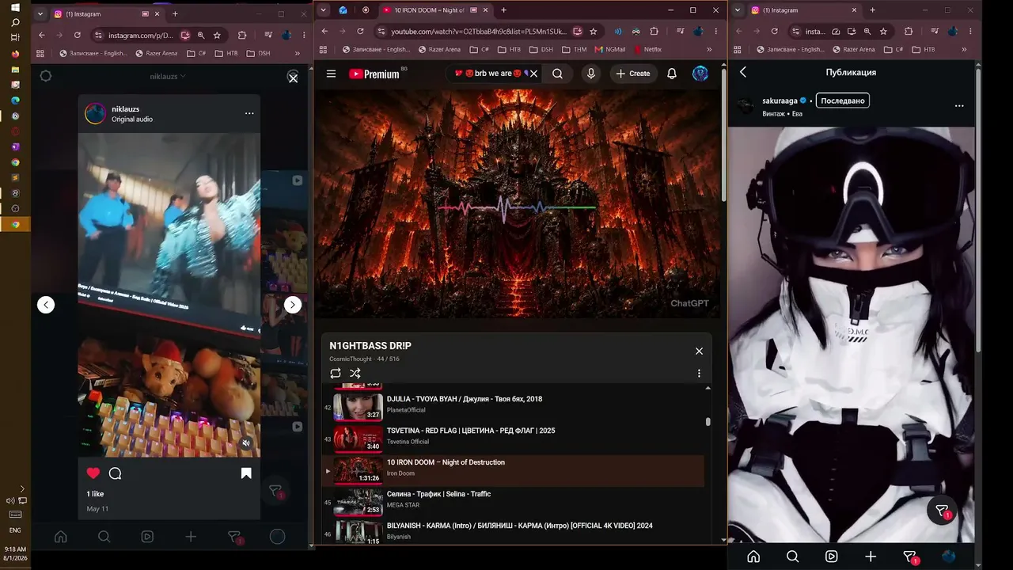Open more options for the sakuraaga post
This screenshot has width=1013, height=570.
tap(959, 105)
